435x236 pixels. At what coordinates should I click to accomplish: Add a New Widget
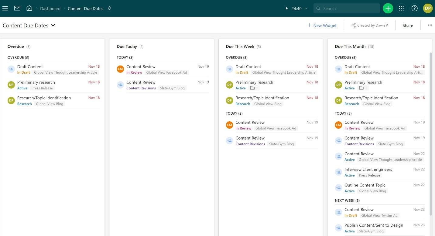pos(322,25)
